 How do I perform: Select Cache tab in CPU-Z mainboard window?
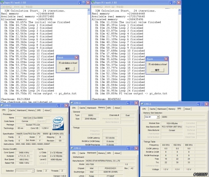click(82, 153)
